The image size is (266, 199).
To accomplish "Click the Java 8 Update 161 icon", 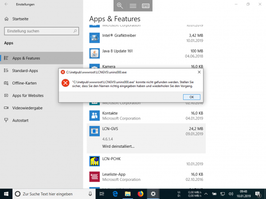I will click(94, 54).
